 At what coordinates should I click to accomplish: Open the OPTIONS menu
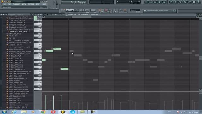click(31, 4)
